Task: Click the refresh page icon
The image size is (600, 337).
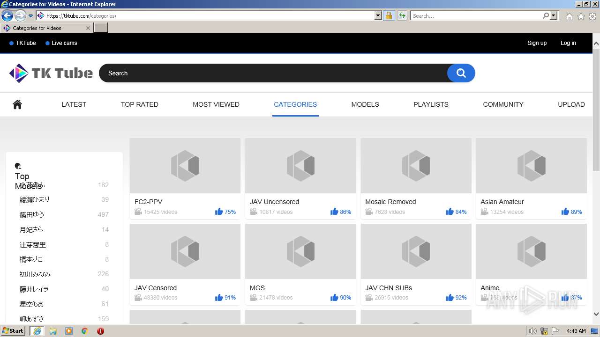Action: (402, 16)
